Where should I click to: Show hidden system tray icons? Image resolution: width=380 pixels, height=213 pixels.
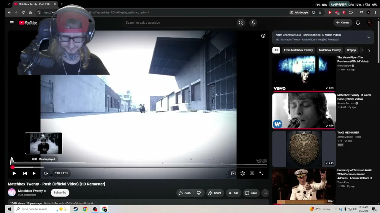coord(335,209)
